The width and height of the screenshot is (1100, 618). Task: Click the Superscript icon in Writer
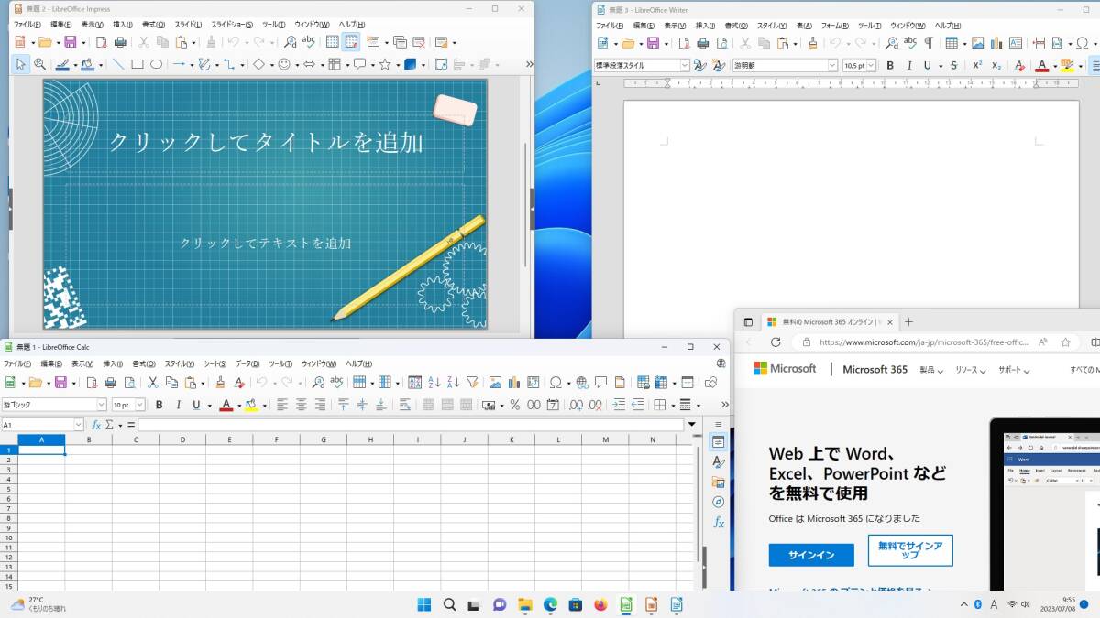(x=977, y=65)
